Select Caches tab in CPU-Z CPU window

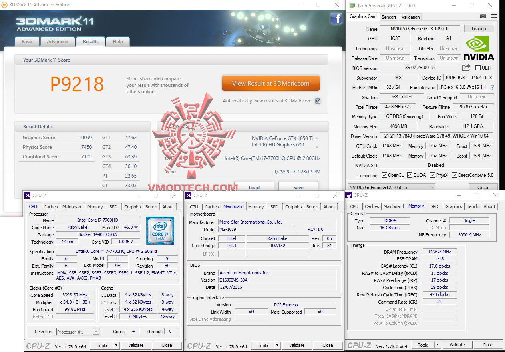51,207
